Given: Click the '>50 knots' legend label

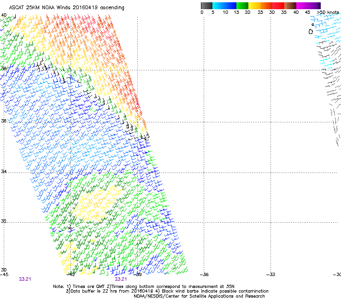Looking at the screenshot, I should click(x=328, y=12).
